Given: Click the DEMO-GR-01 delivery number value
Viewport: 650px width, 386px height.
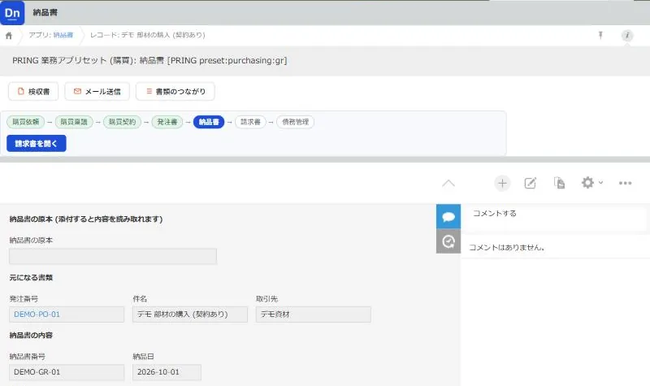Looking at the screenshot, I should tap(67, 372).
